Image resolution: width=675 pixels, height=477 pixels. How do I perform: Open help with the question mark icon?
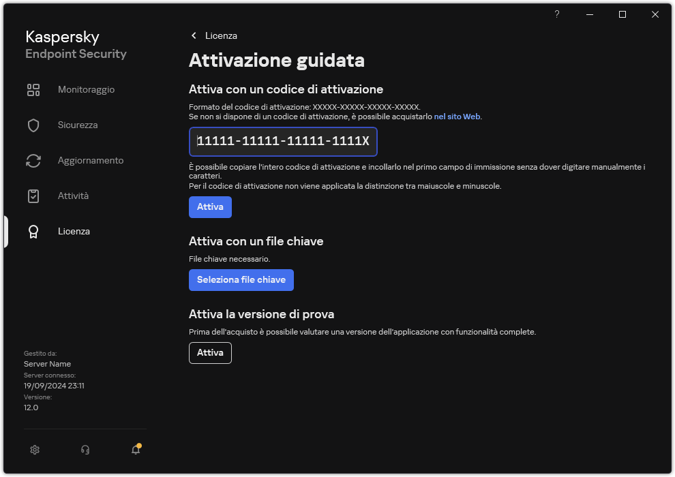(556, 14)
